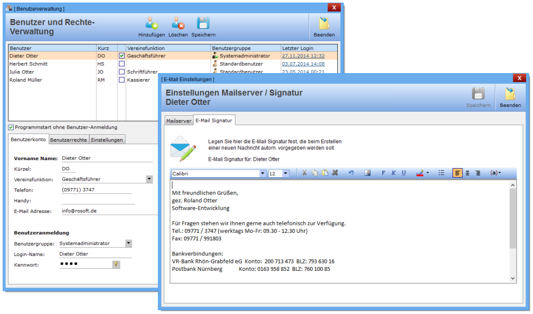The image size is (533, 314).
Task: Uncheck Programmstart ohne Benutzer-Anmeldung
Action: click(11, 127)
